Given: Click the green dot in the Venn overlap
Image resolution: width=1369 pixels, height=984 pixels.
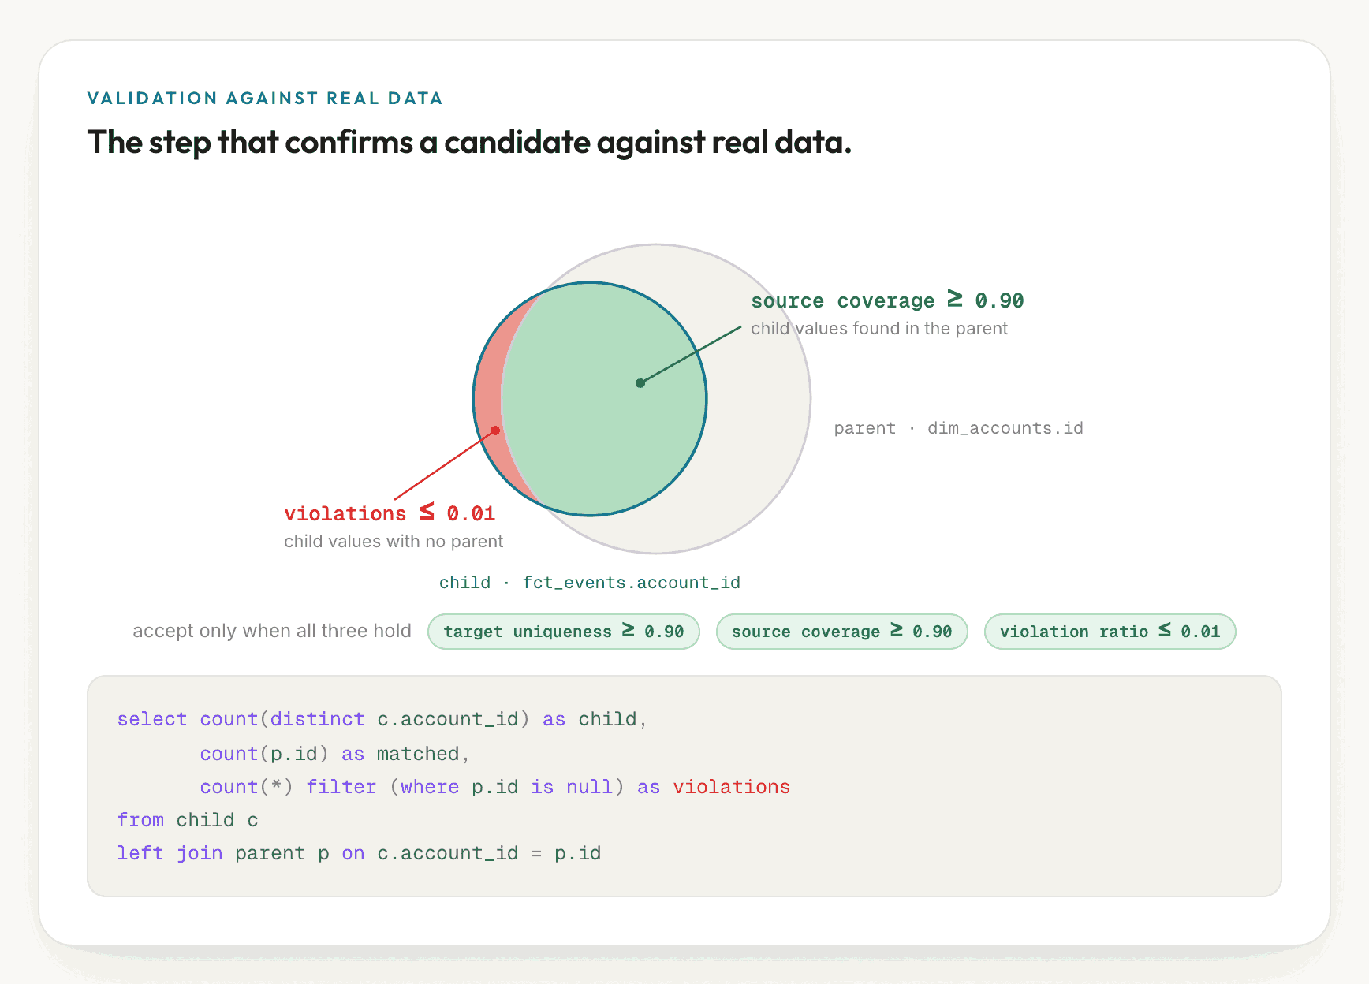Looking at the screenshot, I should (640, 383).
